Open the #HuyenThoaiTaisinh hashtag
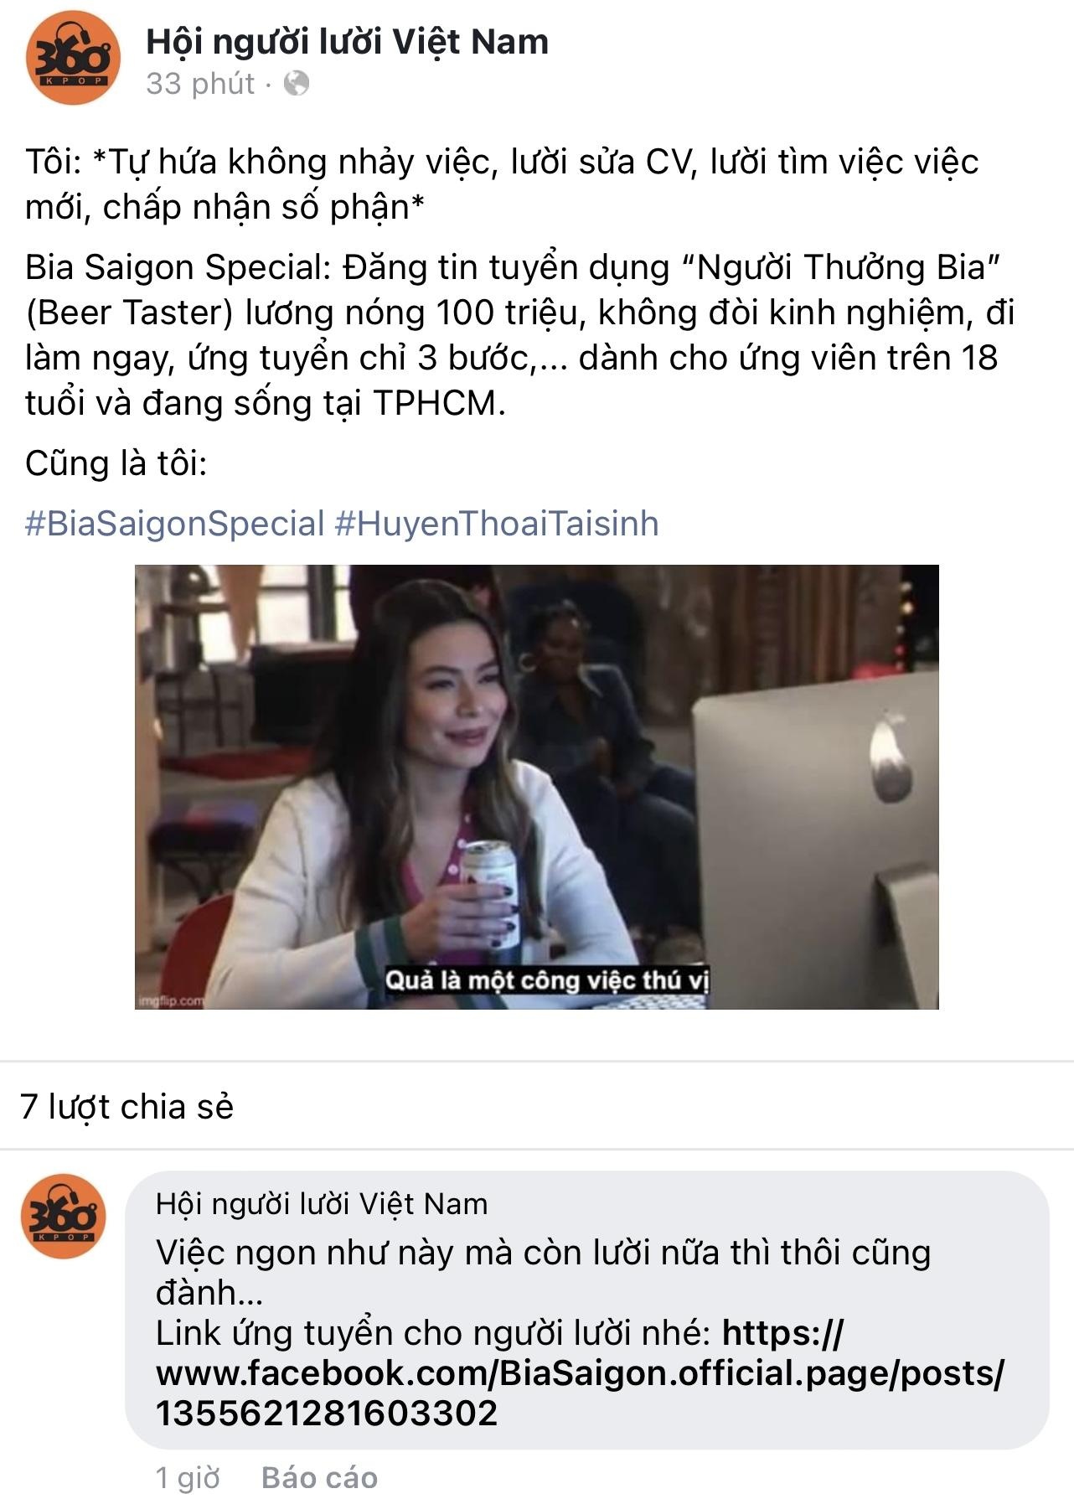 click(x=497, y=524)
